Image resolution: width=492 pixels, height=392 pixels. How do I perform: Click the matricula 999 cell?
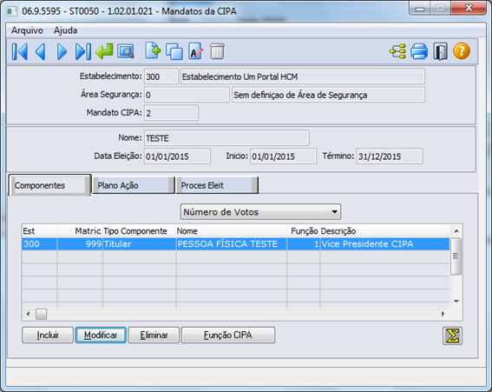[80, 244]
